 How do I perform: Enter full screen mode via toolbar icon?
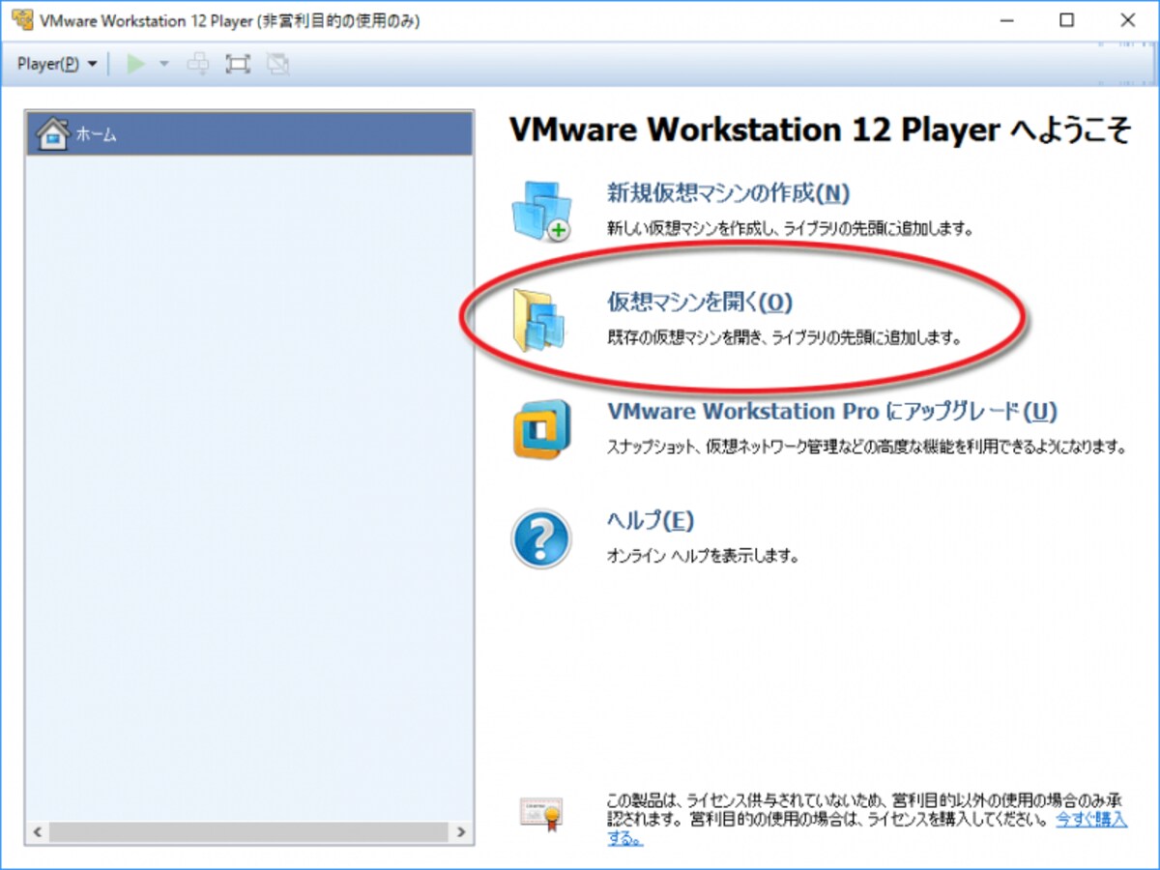[x=238, y=64]
